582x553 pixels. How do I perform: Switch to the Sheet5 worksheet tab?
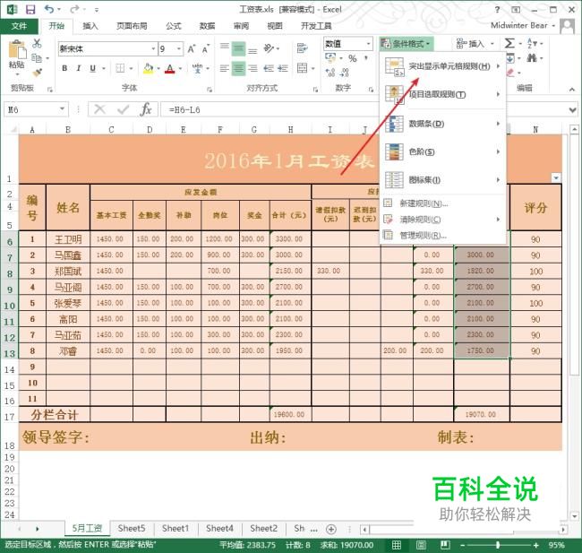point(132,528)
